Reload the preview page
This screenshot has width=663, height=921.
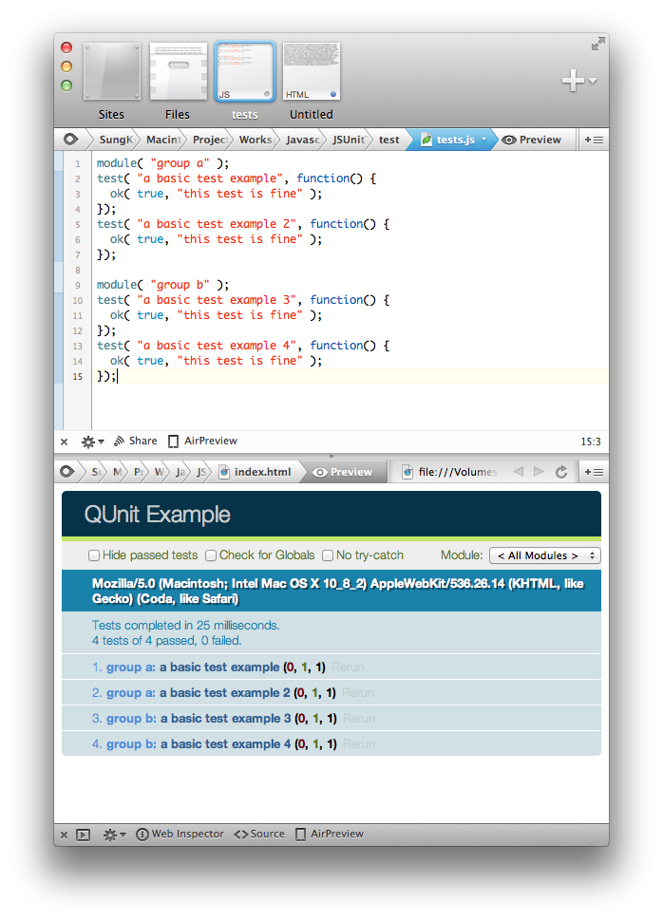pos(561,472)
